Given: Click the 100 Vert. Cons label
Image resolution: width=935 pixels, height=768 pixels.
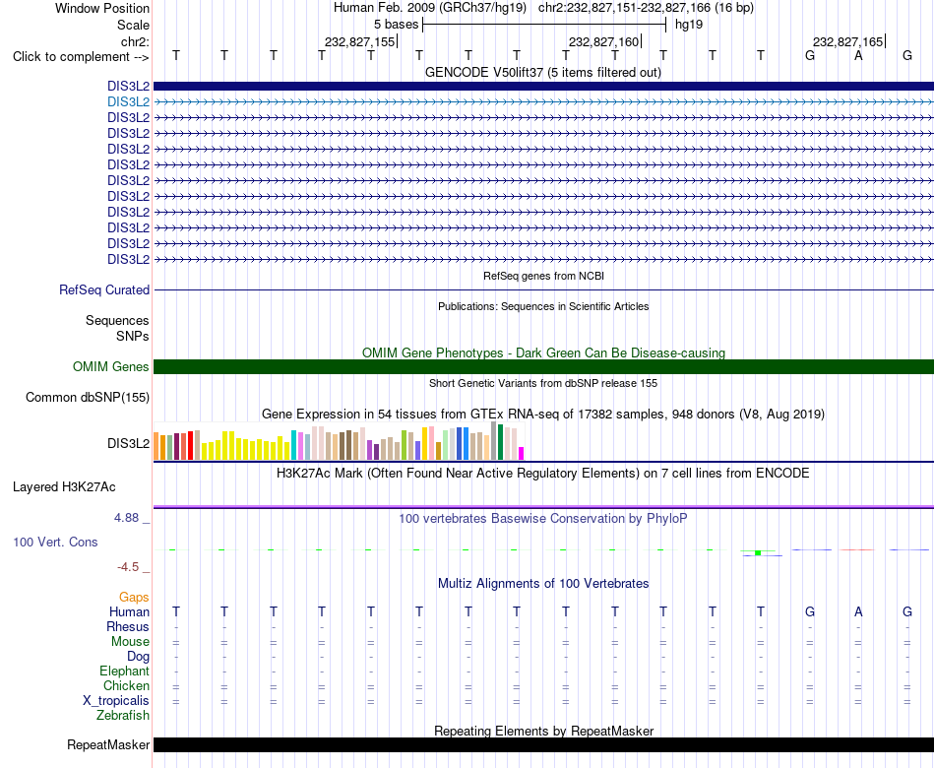Looking at the screenshot, I should pyautogui.click(x=55, y=542).
